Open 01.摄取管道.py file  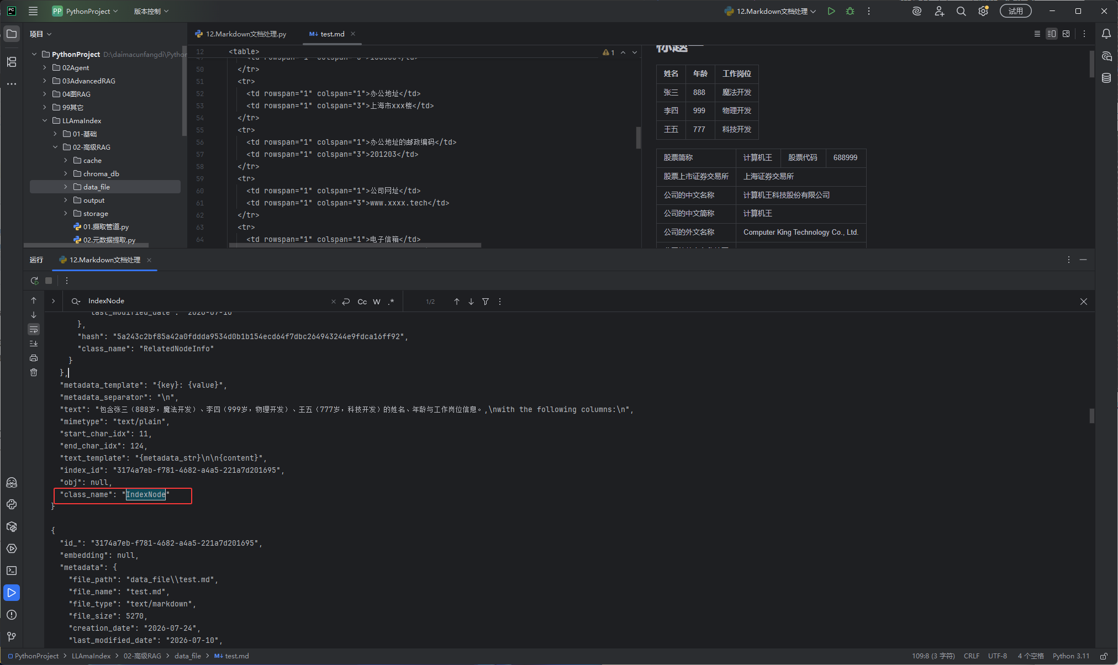[x=105, y=226]
